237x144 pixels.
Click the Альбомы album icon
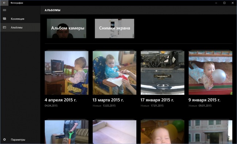click(4, 27)
